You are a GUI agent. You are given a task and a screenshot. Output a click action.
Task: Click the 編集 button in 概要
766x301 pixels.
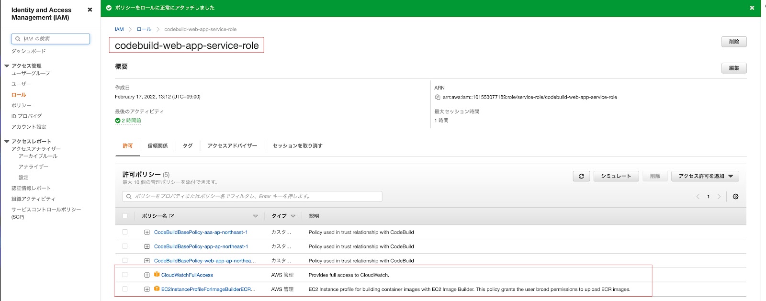tap(734, 68)
